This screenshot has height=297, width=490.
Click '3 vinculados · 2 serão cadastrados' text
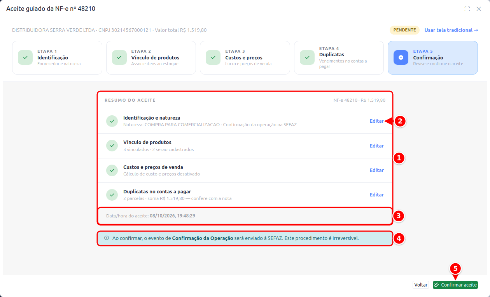[x=158, y=149]
